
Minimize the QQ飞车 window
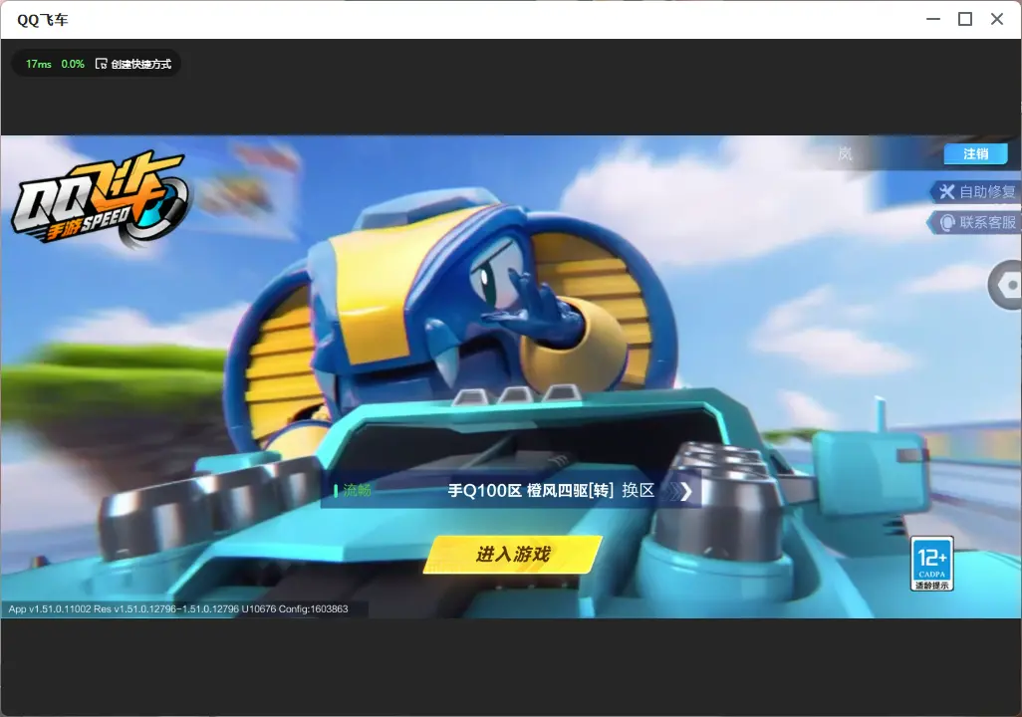[x=933, y=20]
